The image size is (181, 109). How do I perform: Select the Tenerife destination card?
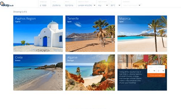[x=90, y=34]
